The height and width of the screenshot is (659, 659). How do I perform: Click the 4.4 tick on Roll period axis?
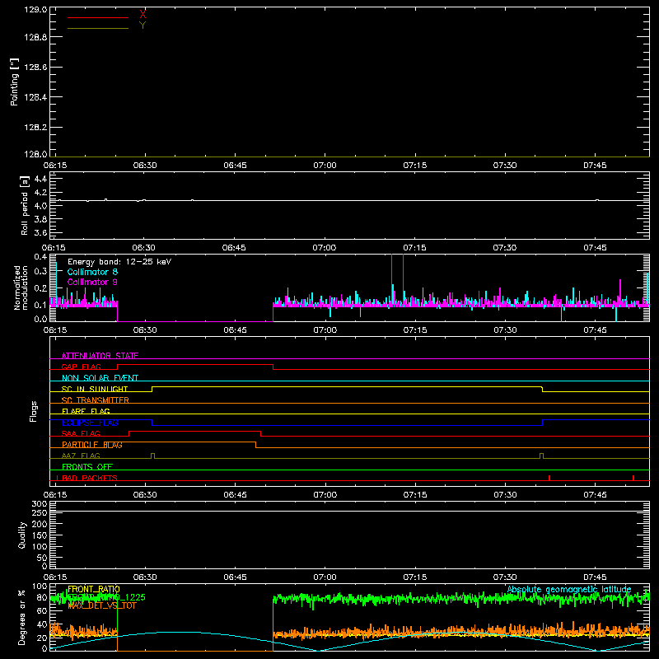tap(40, 179)
